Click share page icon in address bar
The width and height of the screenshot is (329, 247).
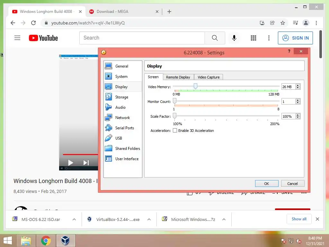point(272,23)
